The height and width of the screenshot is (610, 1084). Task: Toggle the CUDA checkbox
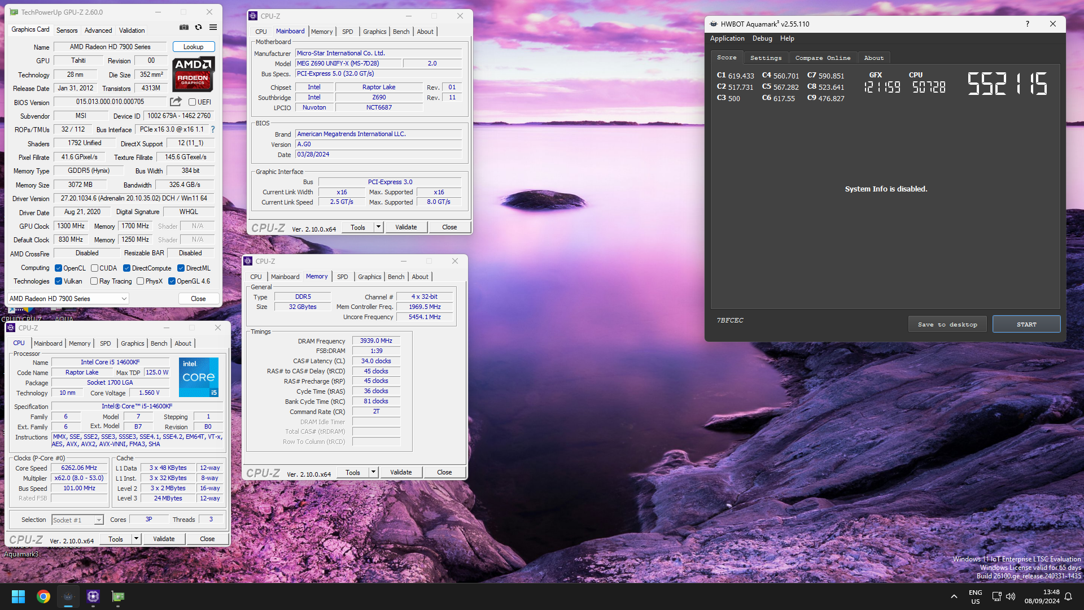tap(94, 268)
